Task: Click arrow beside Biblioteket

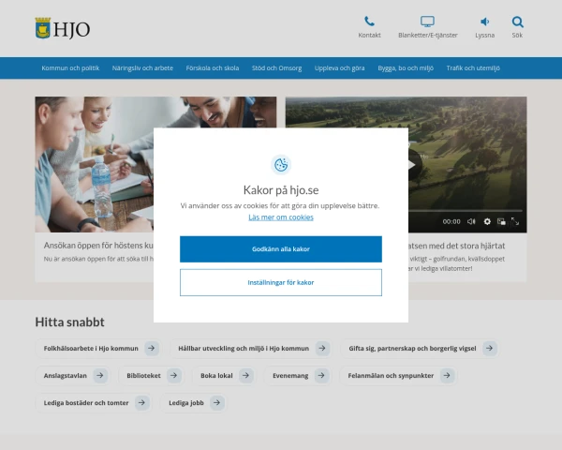Action: pos(174,375)
